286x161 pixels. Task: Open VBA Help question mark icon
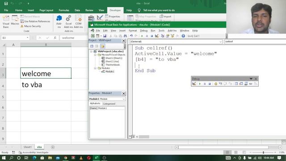(183, 36)
